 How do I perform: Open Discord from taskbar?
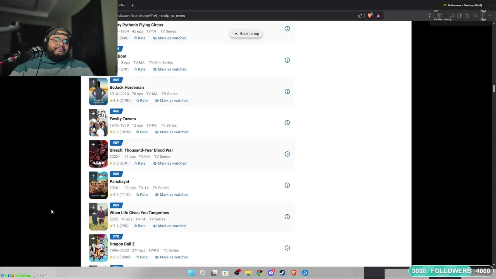pos(271,273)
